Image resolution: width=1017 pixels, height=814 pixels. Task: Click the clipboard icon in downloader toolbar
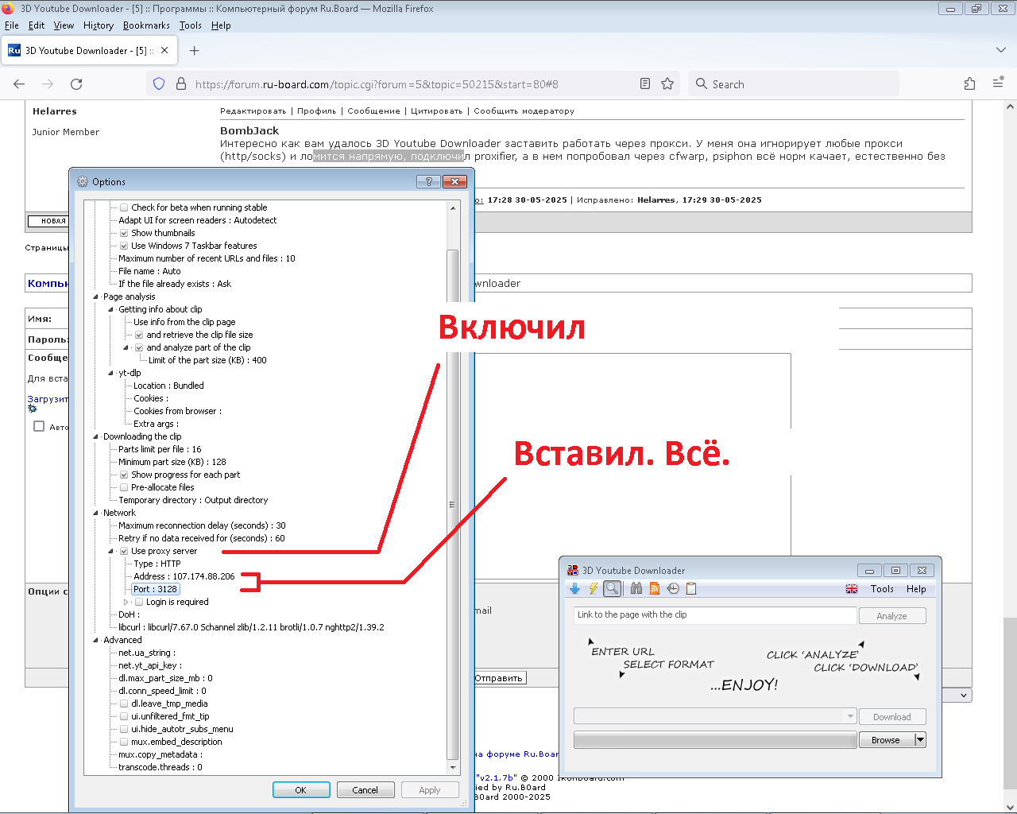point(691,589)
